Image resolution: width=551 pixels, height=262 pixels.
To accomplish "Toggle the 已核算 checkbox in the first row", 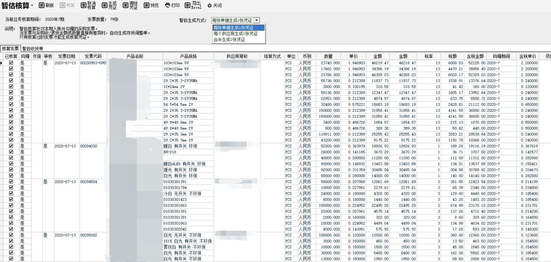I will point(11,63).
